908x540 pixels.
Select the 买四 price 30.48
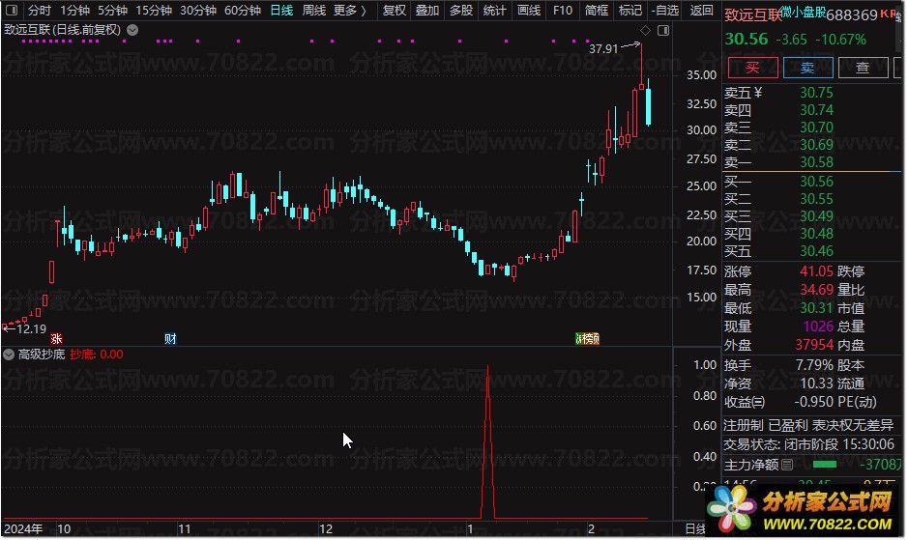816,234
